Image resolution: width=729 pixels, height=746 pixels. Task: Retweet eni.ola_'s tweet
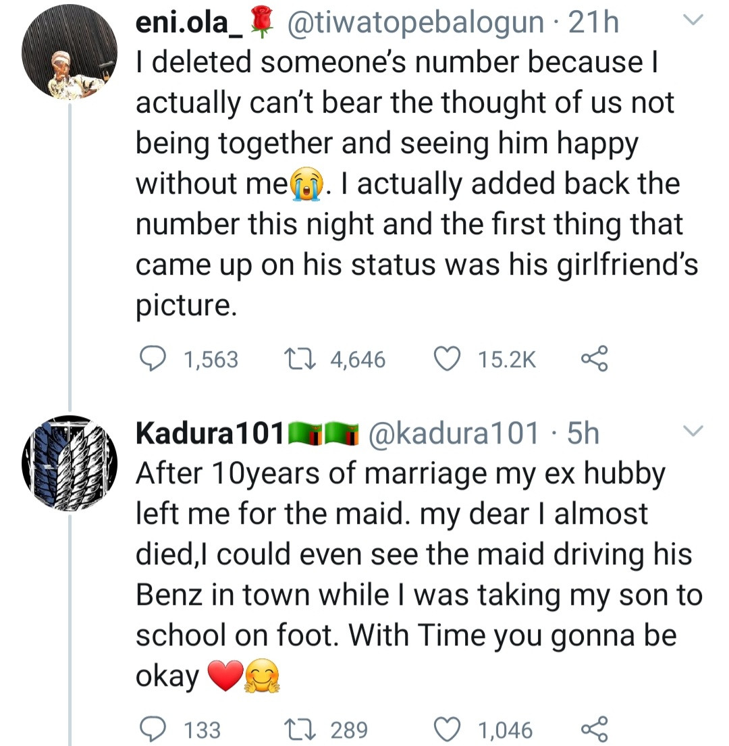(x=296, y=358)
